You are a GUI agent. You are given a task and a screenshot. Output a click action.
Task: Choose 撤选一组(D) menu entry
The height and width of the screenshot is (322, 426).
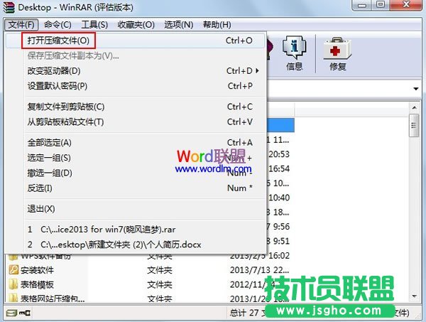(x=135, y=173)
